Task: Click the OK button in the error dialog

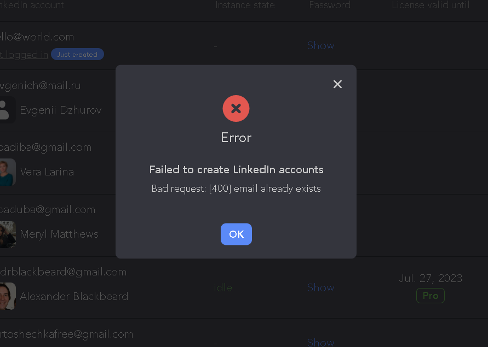Action: pos(236,234)
